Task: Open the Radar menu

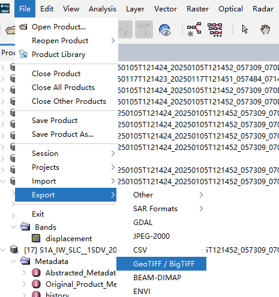Action: (263, 8)
